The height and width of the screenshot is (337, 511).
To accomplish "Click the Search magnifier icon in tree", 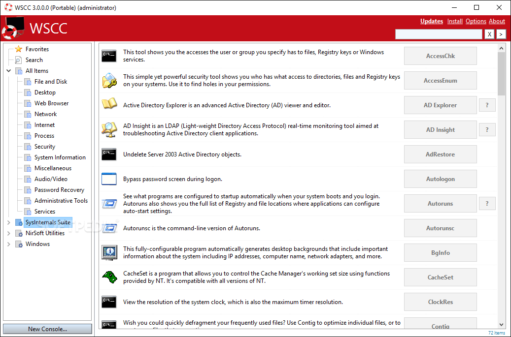I will pos(19,60).
